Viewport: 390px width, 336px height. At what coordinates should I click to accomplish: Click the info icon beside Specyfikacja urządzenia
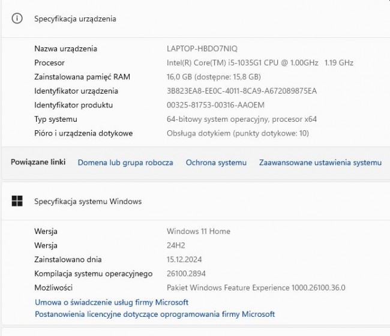click(x=17, y=19)
